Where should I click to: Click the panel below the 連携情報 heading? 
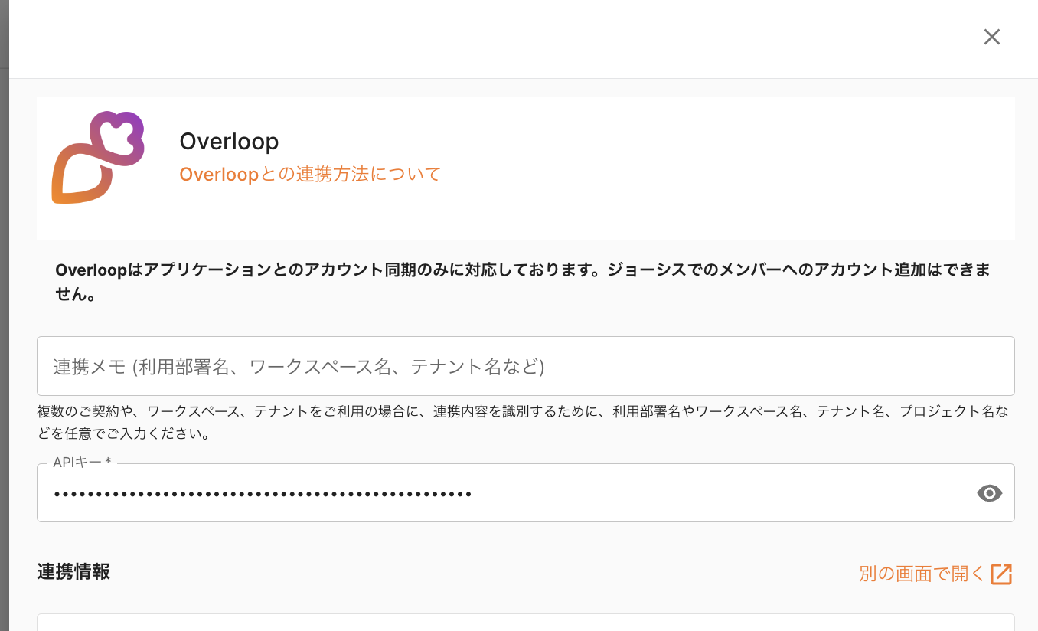pos(525,622)
